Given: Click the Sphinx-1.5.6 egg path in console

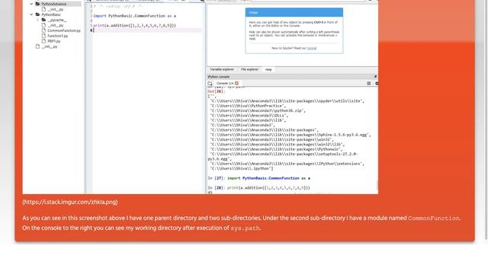Looking at the screenshot, I should 291,135.
